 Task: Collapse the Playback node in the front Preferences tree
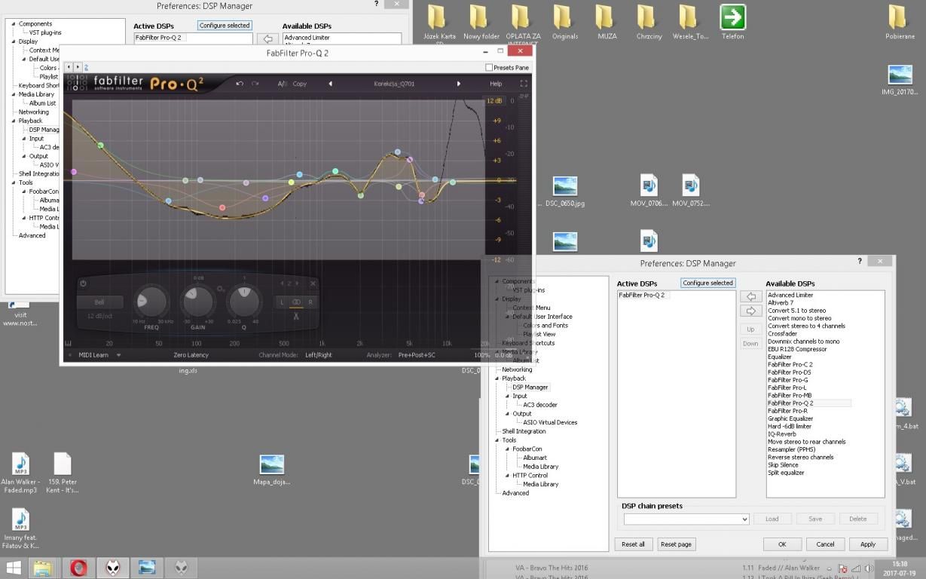[497, 378]
